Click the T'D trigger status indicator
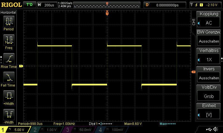 pos(30,5)
